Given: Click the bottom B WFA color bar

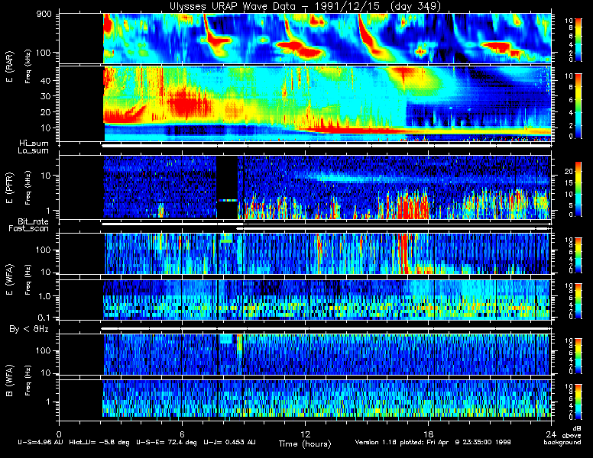Looking at the screenshot, I should coord(578,402).
